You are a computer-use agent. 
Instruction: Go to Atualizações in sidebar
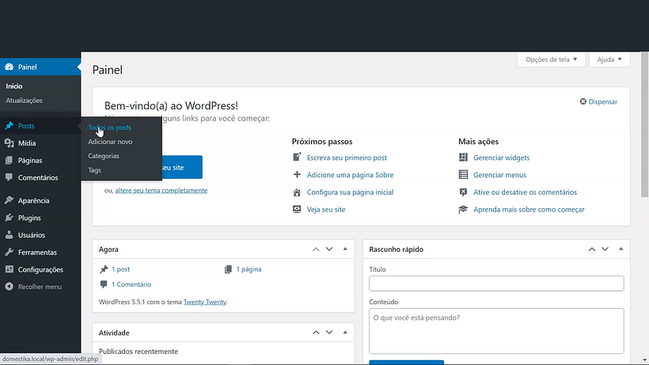(24, 101)
